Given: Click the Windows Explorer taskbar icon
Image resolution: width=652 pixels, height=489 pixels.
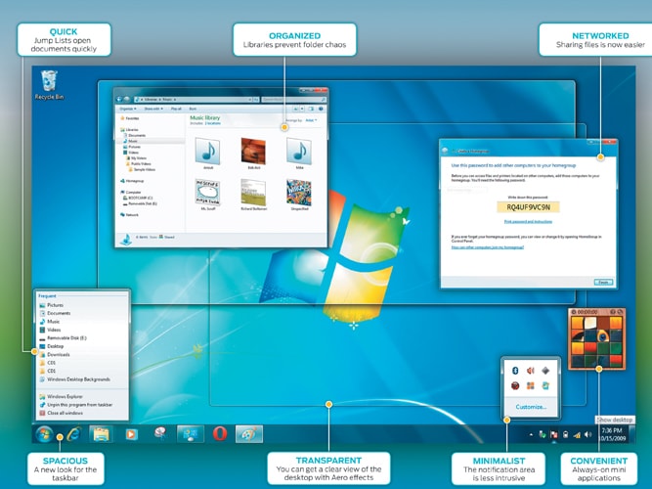Looking at the screenshot, I should tap(101, 433).
